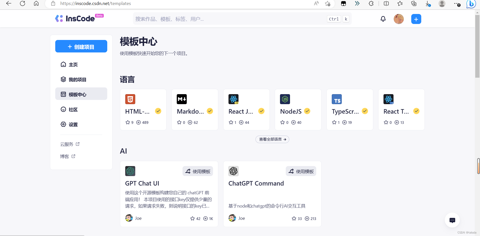Open the notification bell

click(383, 19)
